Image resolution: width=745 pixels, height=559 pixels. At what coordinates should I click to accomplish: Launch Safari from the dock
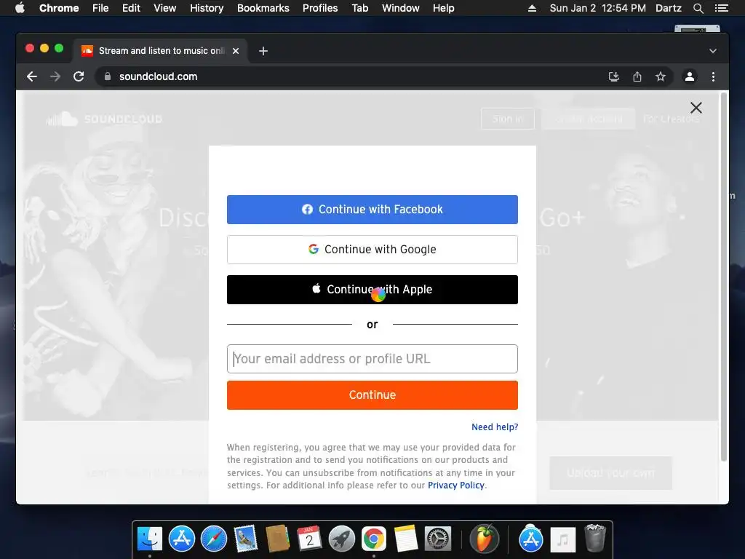click(x=213, y=539)
